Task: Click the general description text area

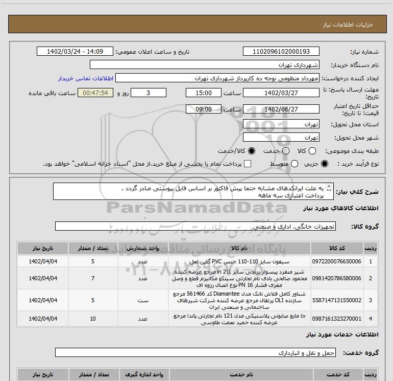Action: click(193, 191)
